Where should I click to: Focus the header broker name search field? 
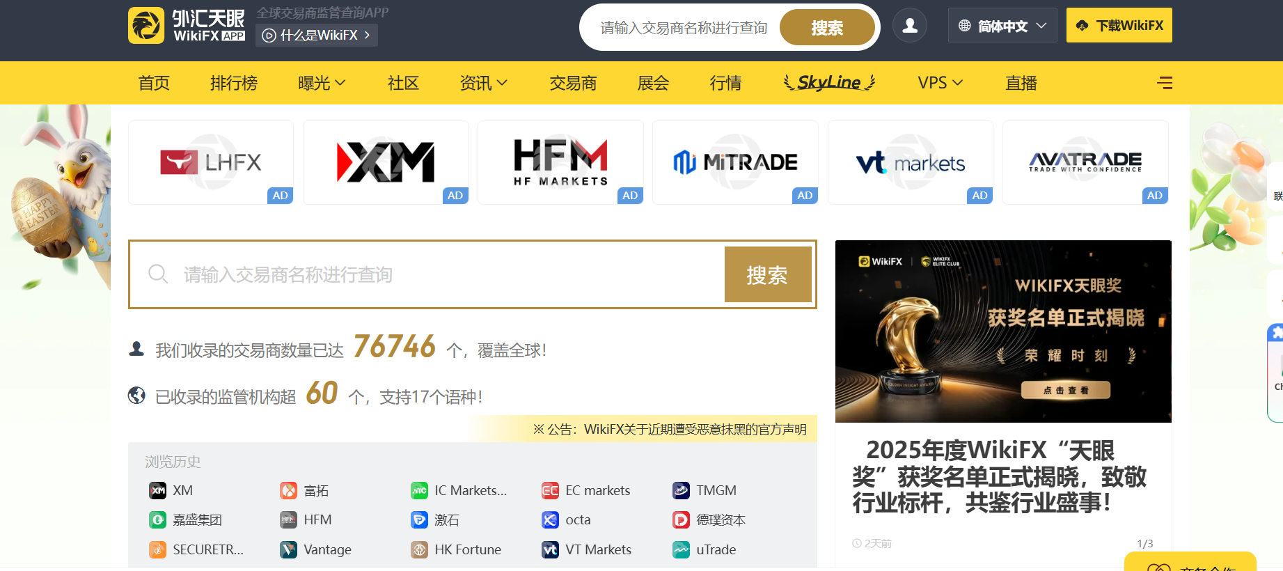(x=684, y=28)
